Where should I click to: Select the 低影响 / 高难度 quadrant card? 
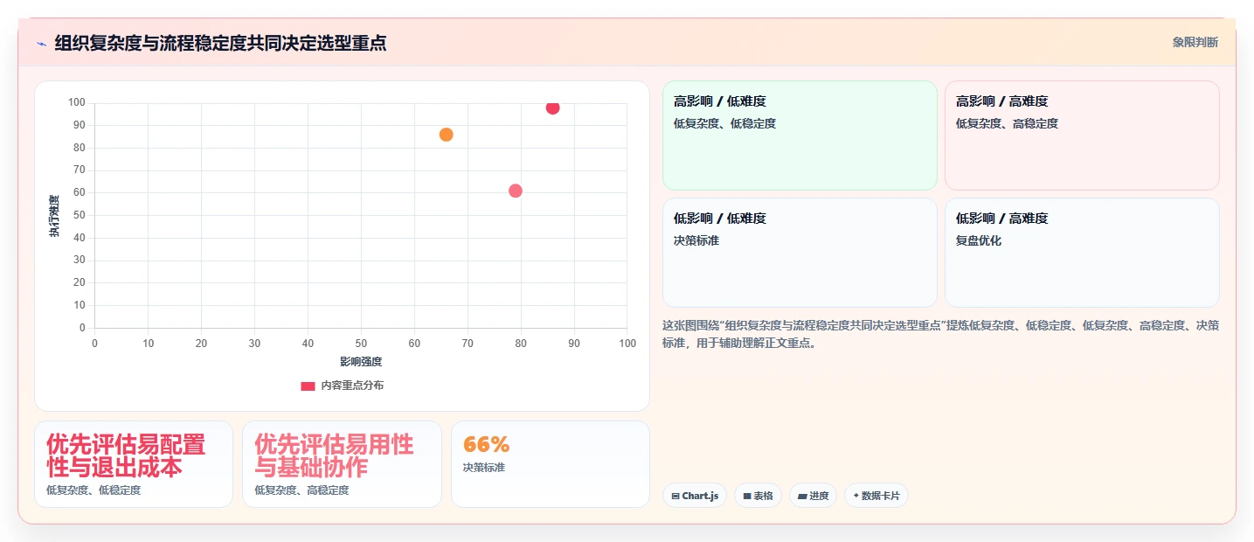click(1082, 253)
